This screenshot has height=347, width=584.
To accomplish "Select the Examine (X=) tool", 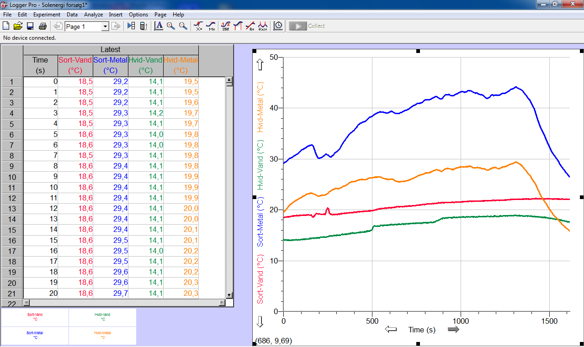I will 198,26.
